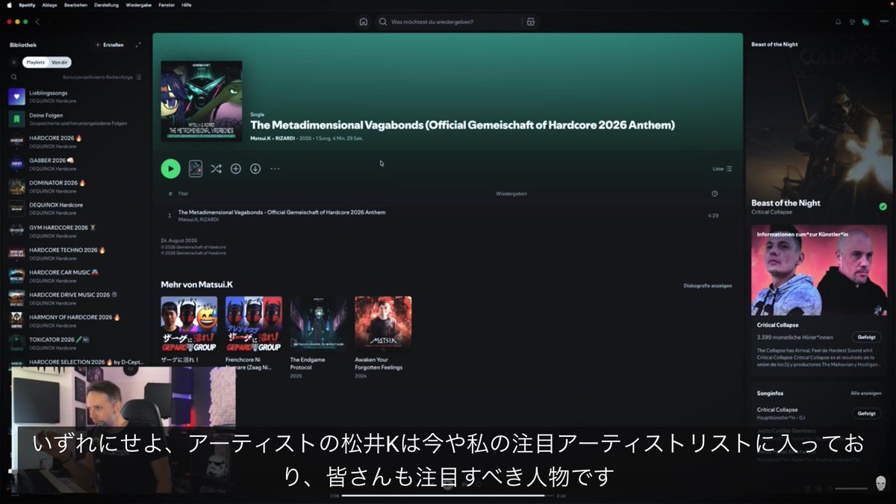Click the volume slider at bottom right
896x504 pixels.
click(x=851, y=488)
